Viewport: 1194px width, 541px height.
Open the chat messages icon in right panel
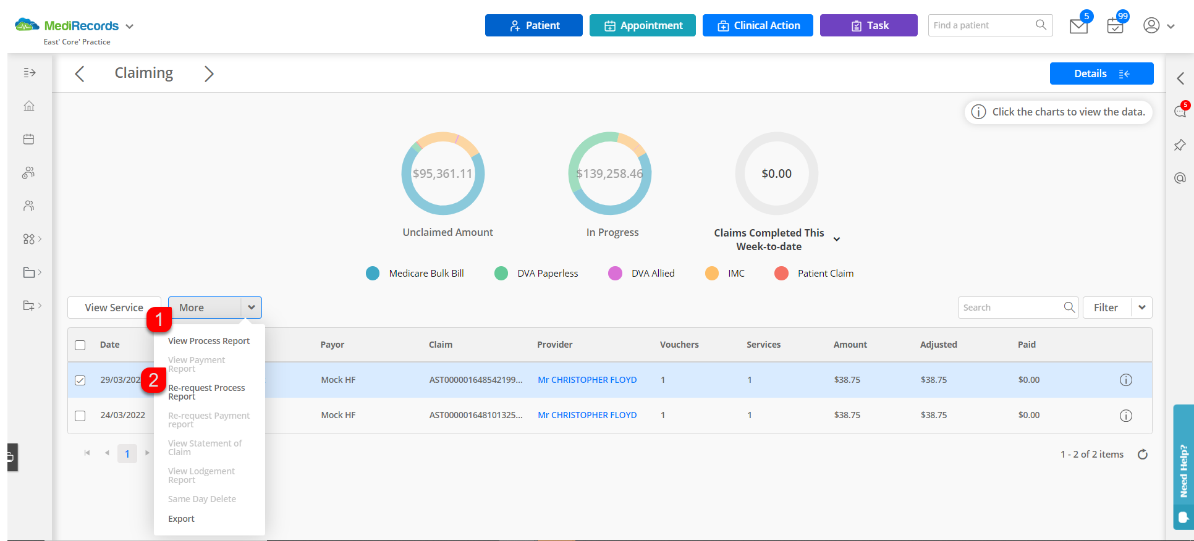click(x=1180, y=112)
